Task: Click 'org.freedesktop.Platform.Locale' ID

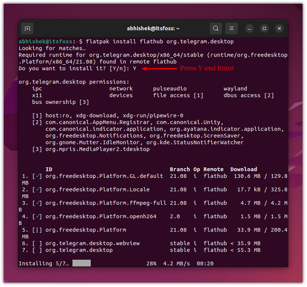Action: (x=97, y=189)
